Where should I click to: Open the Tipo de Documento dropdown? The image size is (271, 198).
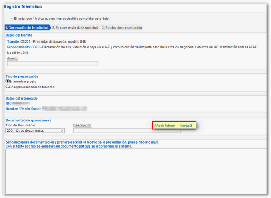[x=35, y=130]
